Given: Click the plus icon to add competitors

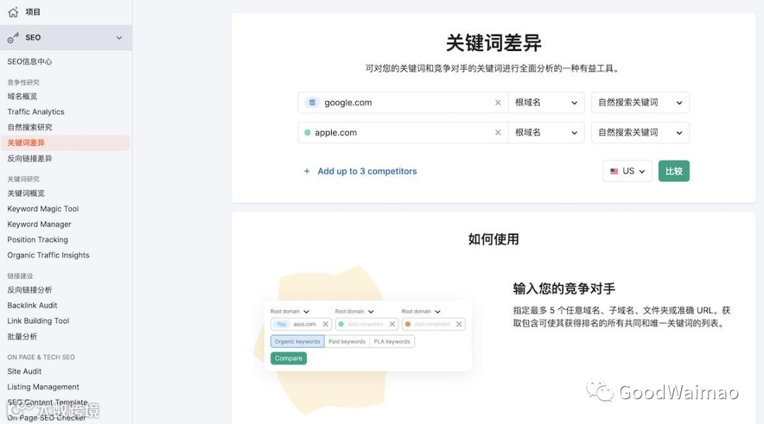Looking at the screenshot, I should click(306, 171).
